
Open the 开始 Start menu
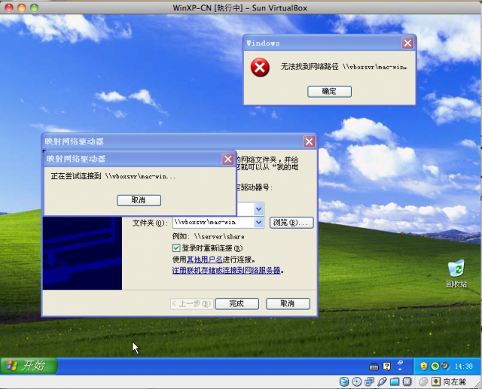click(x=29, y=366)
